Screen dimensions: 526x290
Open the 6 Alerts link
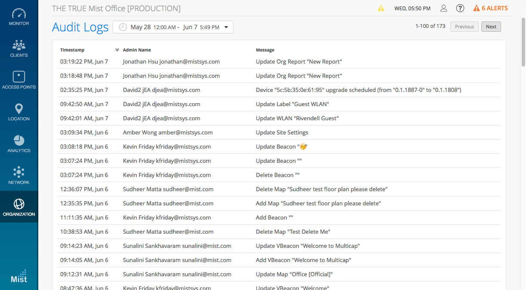coord(490,8)
